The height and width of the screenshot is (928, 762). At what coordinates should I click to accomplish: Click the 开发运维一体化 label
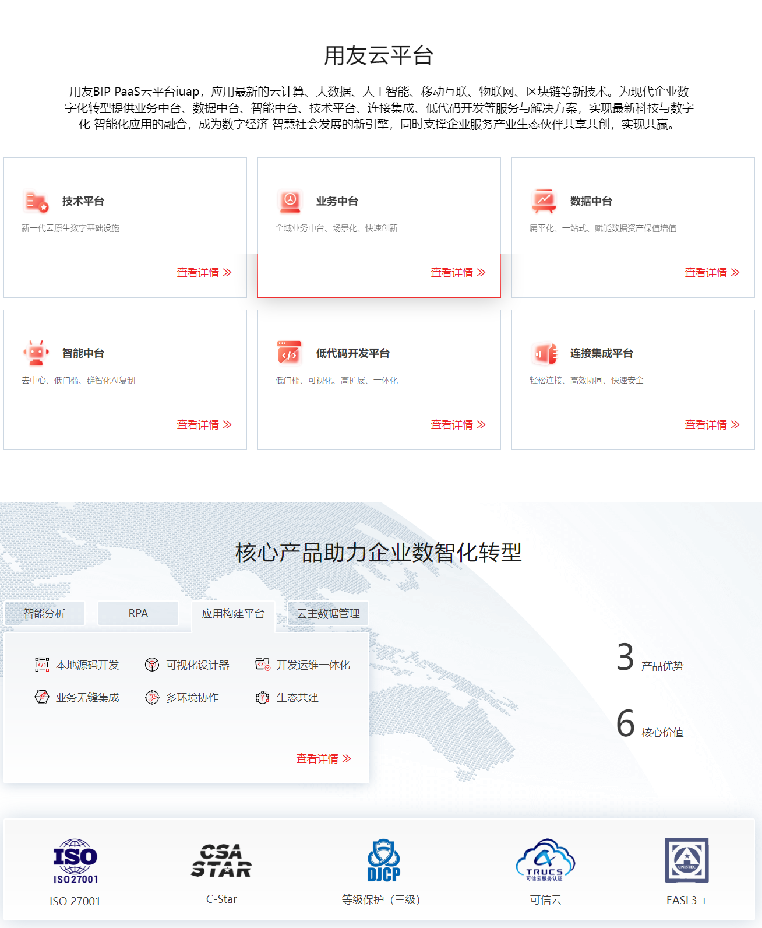tap(313, 665)
